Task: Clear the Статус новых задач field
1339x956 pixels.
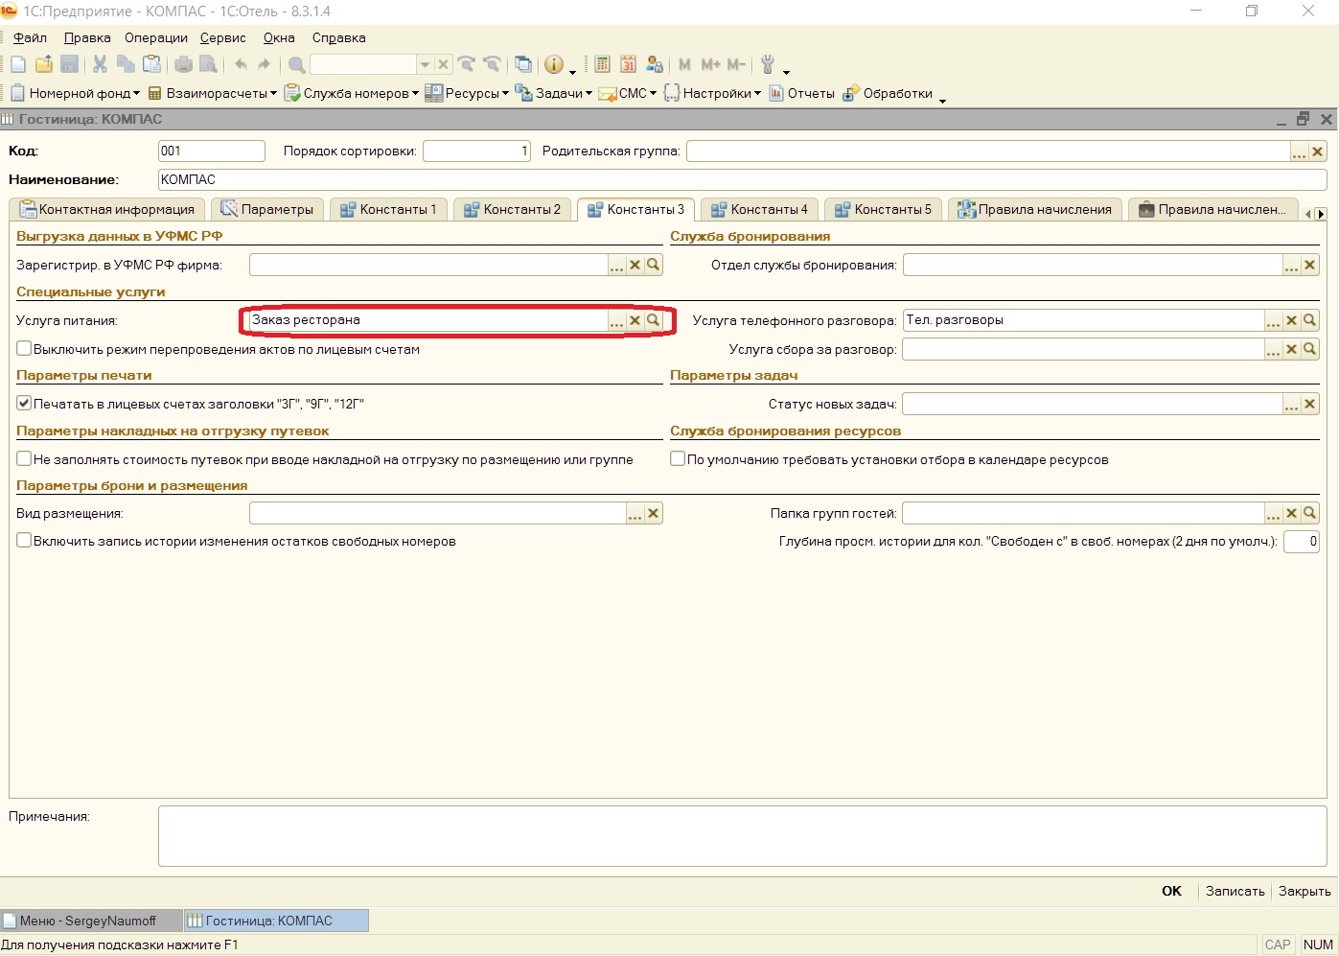Action: click(x=1310, y=405)
